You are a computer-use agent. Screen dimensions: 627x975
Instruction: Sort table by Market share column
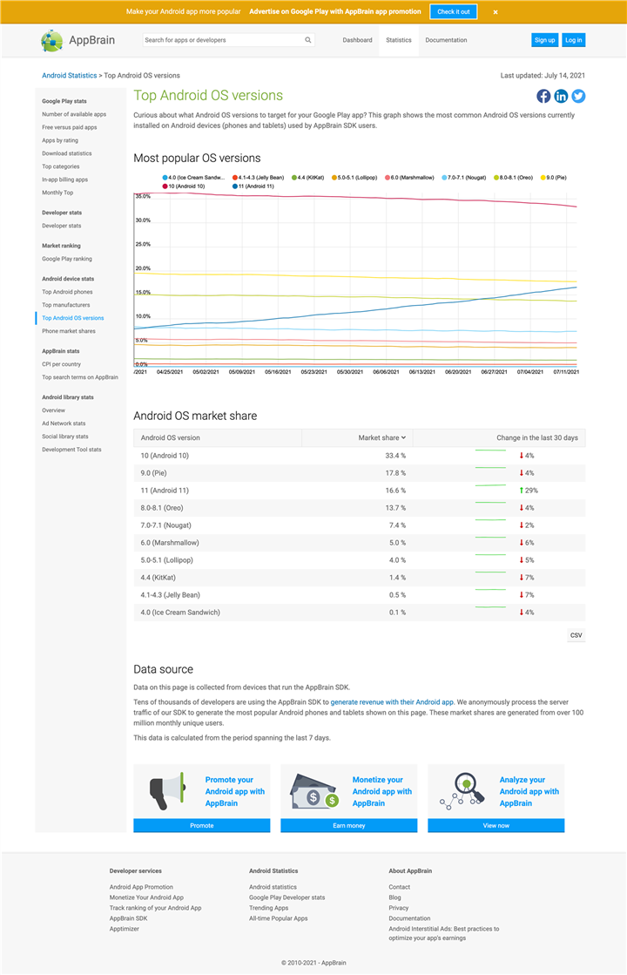tap(381, 437)
